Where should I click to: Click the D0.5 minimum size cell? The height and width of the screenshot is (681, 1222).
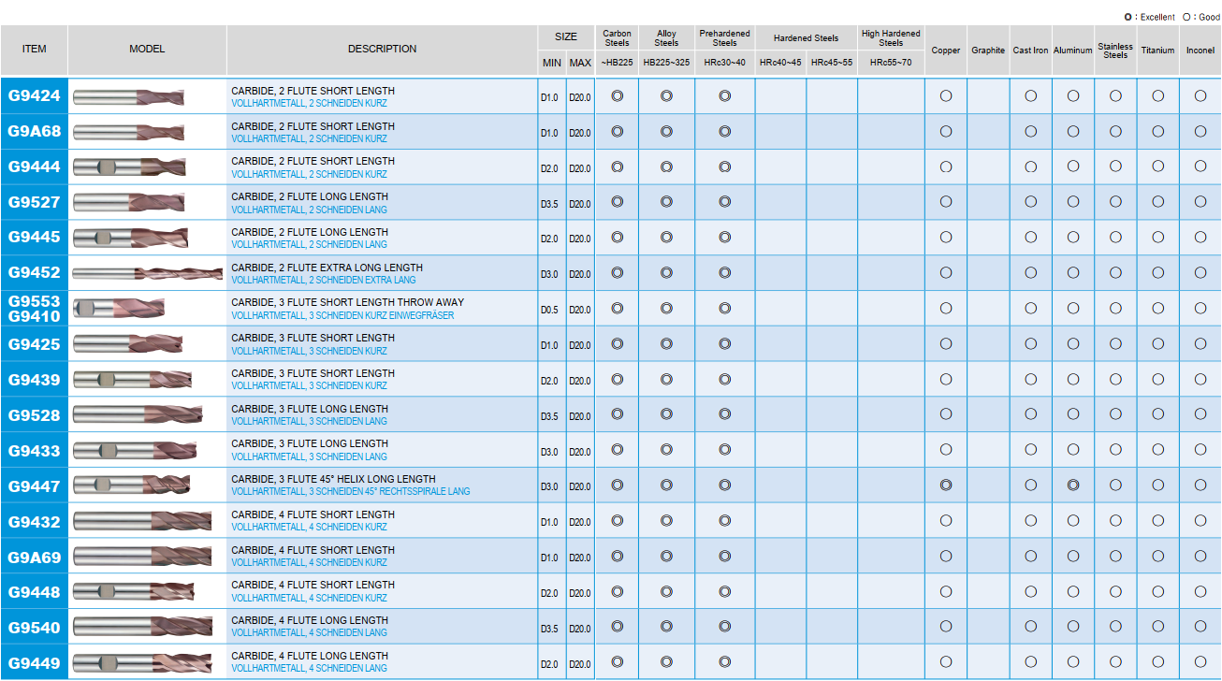(549, 310)
